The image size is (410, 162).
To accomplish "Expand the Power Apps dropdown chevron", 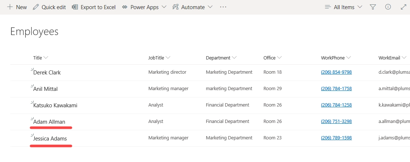I will [x=164, y=7].
